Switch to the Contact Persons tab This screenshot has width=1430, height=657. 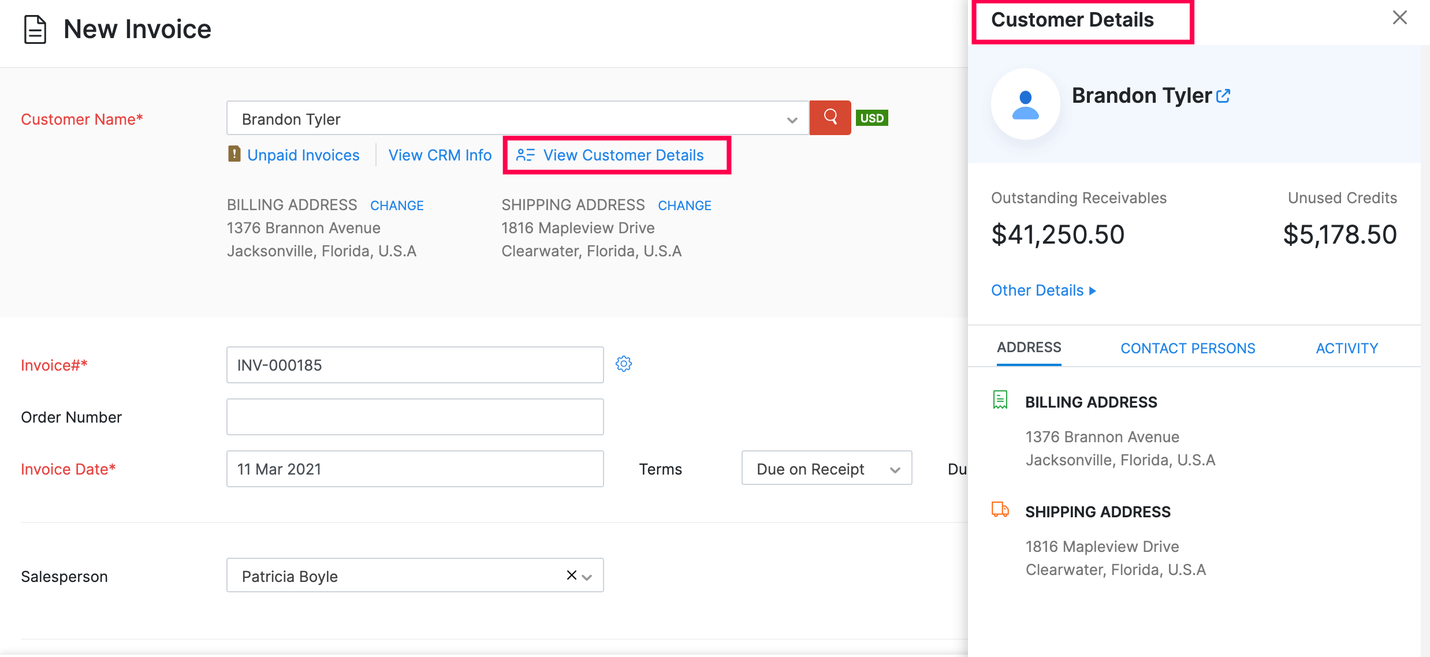(x=1188, y=348)
